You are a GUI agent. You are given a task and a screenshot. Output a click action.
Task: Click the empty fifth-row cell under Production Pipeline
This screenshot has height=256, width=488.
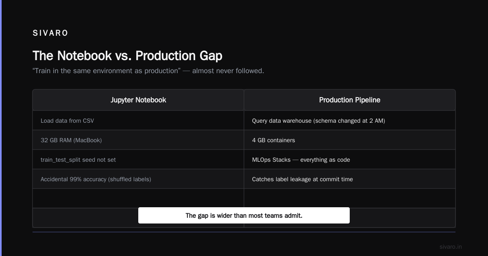(x=350, y=198)
